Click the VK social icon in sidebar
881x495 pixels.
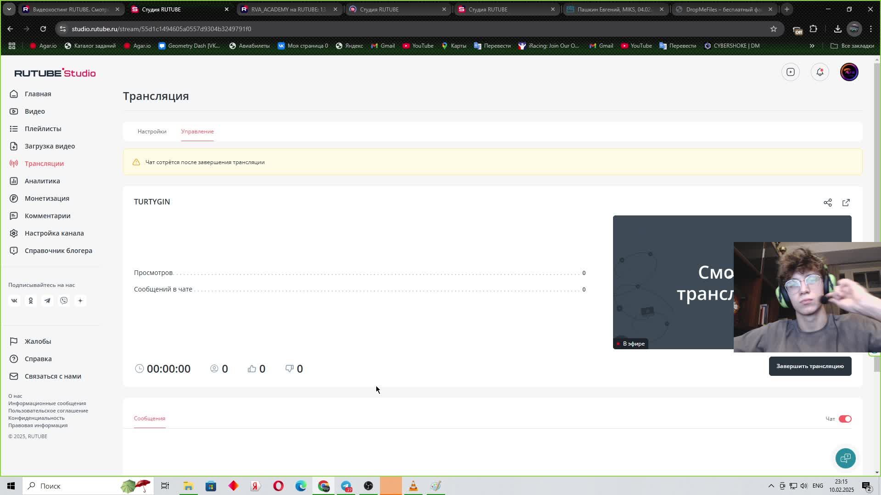14,301
